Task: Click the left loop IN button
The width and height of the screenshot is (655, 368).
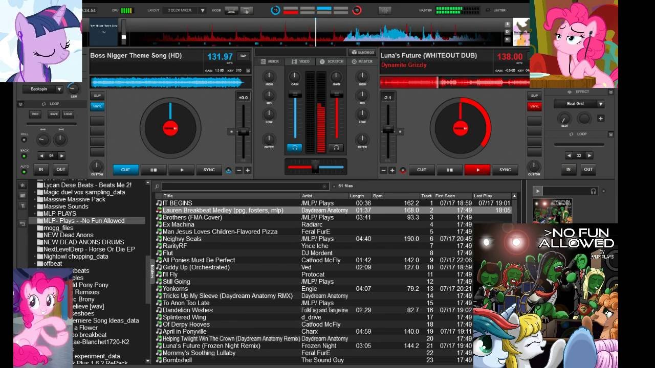Action: point(41,169)
